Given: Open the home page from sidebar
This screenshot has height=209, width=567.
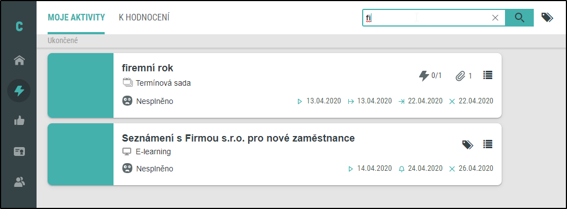Looking at the screenshot, I should (x=19, y=60).
